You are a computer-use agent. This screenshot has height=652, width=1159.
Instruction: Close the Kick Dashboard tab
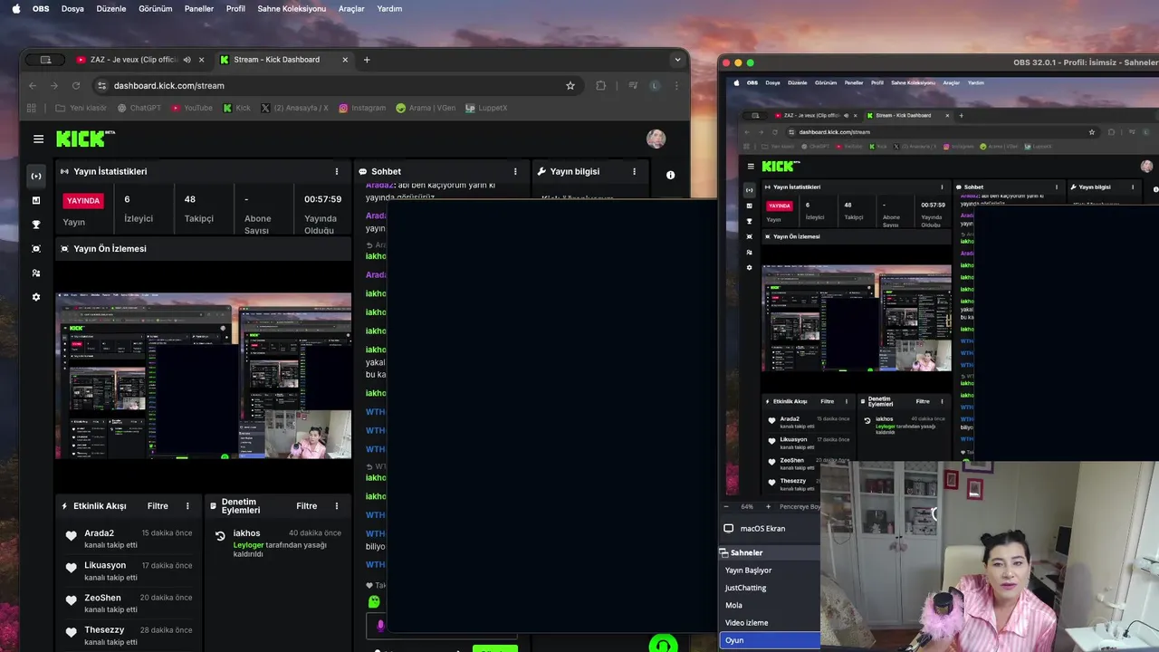pos(345,60)
